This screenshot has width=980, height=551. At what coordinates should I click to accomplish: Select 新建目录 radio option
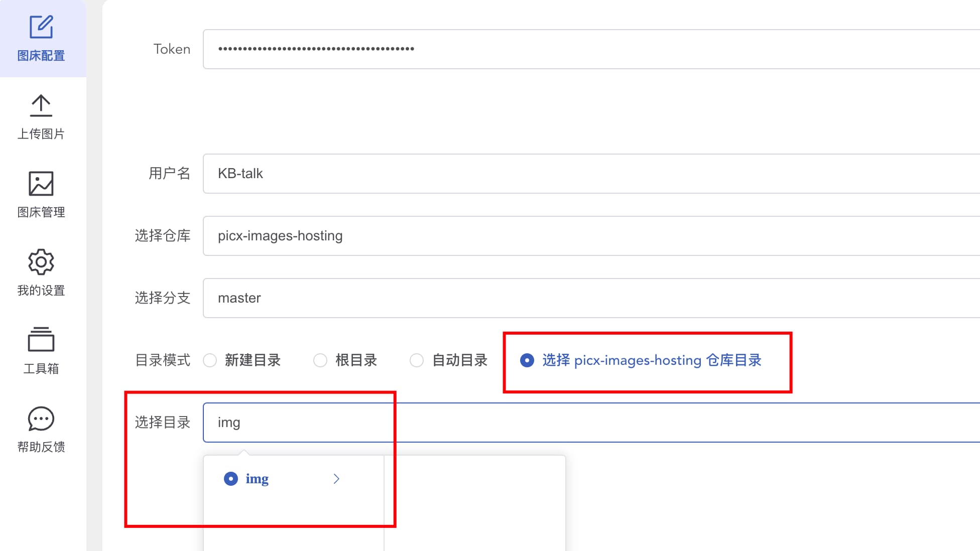(210, 360)
